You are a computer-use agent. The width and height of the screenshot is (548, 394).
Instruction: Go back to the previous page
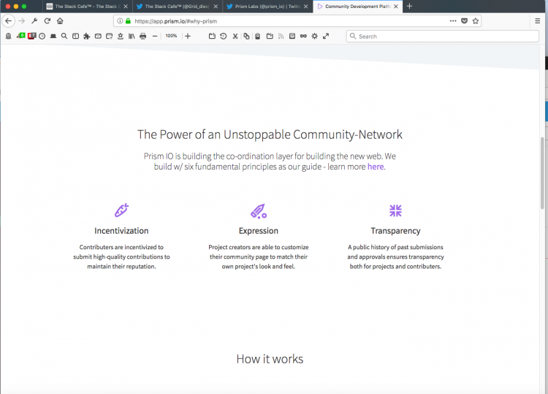tap(8, 21)
